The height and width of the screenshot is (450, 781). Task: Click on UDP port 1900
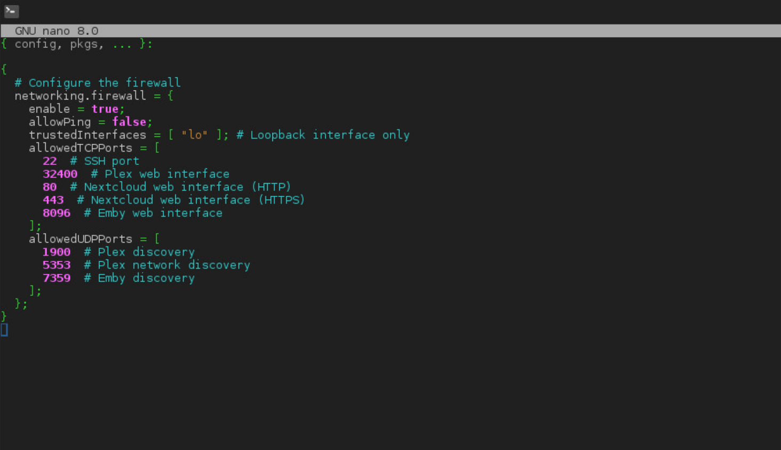pos(57,252)
